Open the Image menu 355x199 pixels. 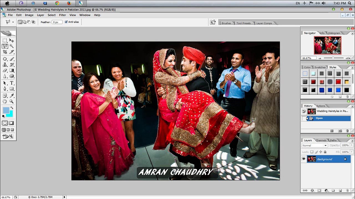tap(29, 15)
